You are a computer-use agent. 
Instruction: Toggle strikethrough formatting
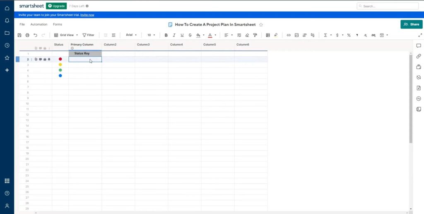click(190, 35)
